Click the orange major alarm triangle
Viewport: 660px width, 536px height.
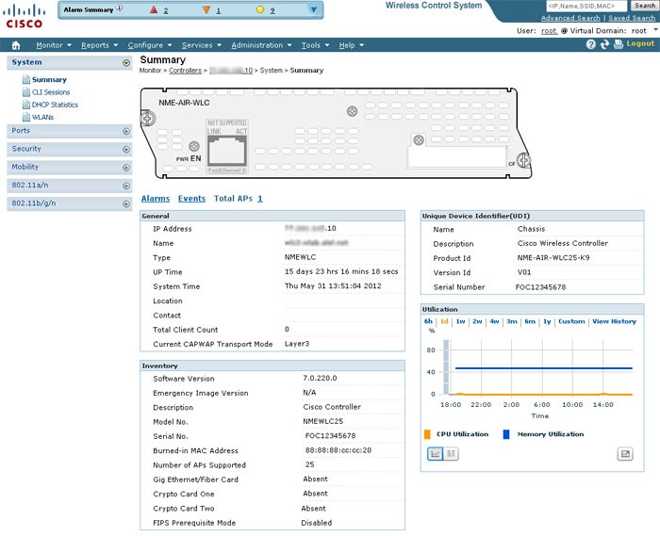pyautogui.click(x=206, y=9)
